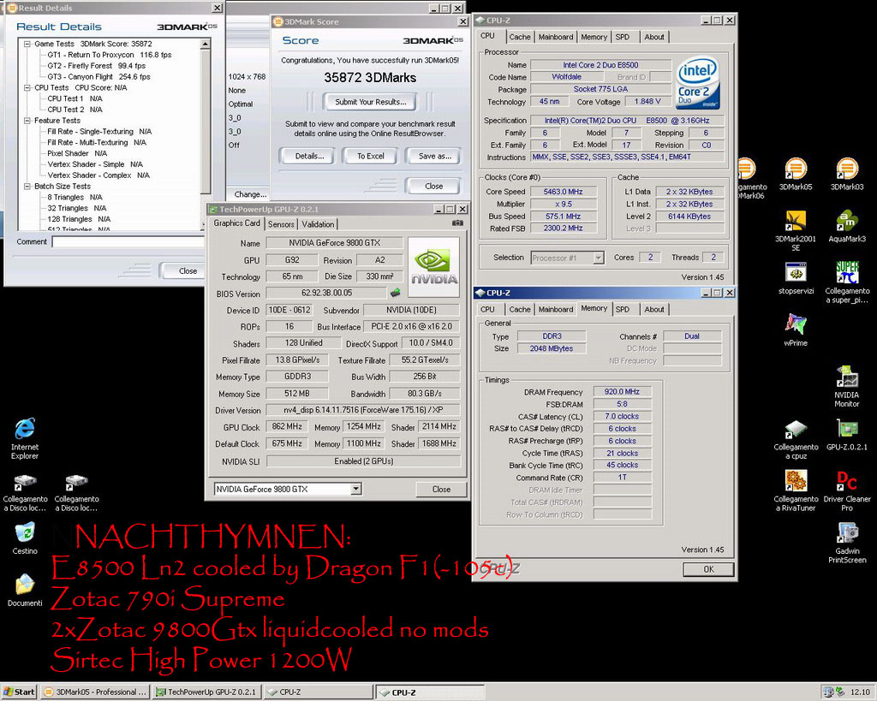Switch to the Sensors tab in GPU-Z
877x701 pixels.
click(281, 224)
